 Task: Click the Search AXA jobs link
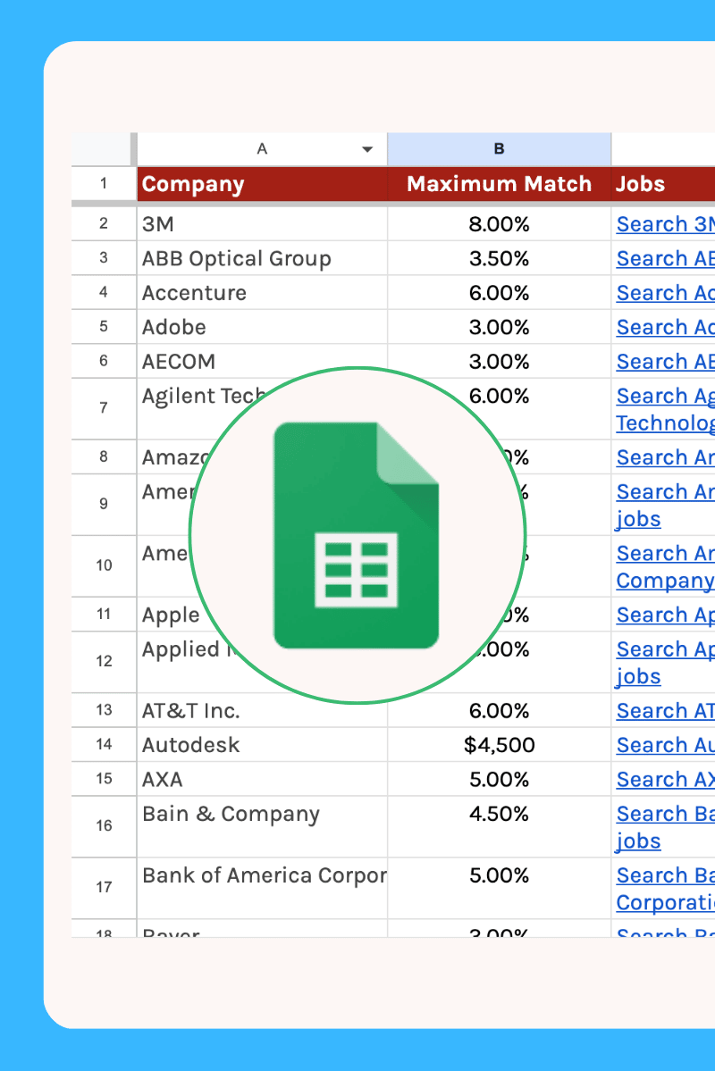(x=665, y=779)
